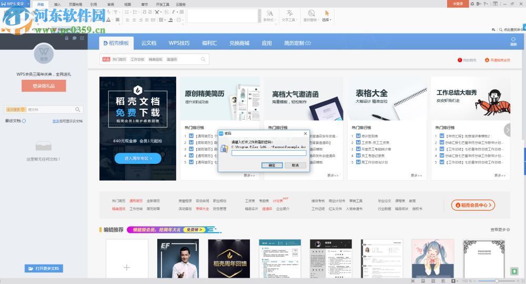Open the WPS 文字 application menu
The height and width of the screenshot is (284, 526).
pyautogui.click(x=15, y=4)
